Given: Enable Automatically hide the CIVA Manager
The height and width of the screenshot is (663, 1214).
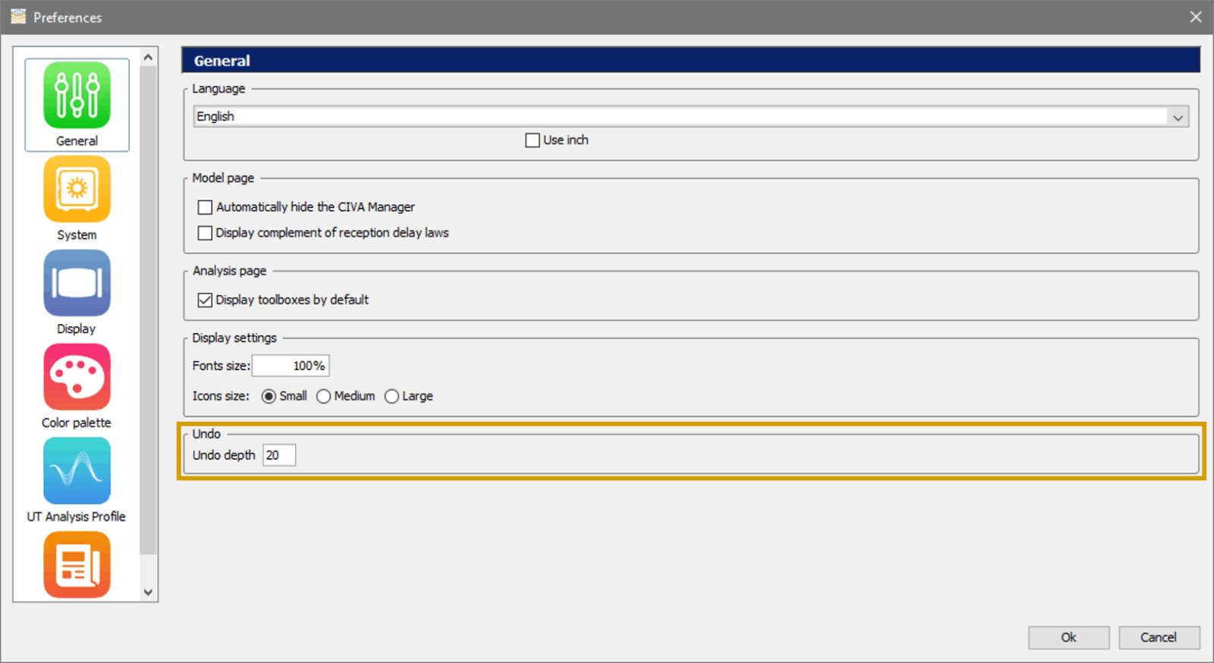Looking at the screenshot, I should pos(205,207).
